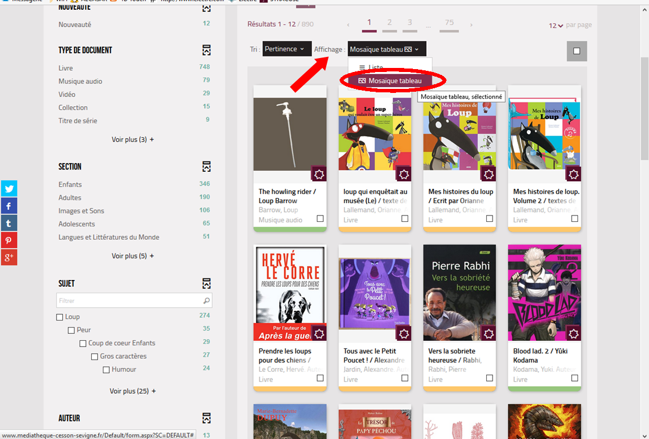Tick the Gros caractères checkbox
This screenshot has width=649, height=439.
(x=94, y=357)
